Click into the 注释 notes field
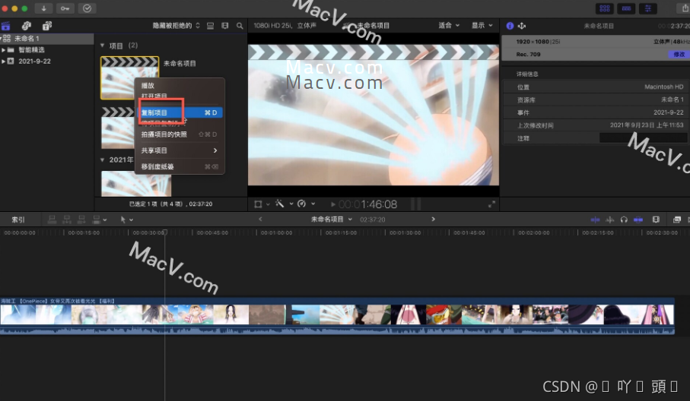 (643, 138)
